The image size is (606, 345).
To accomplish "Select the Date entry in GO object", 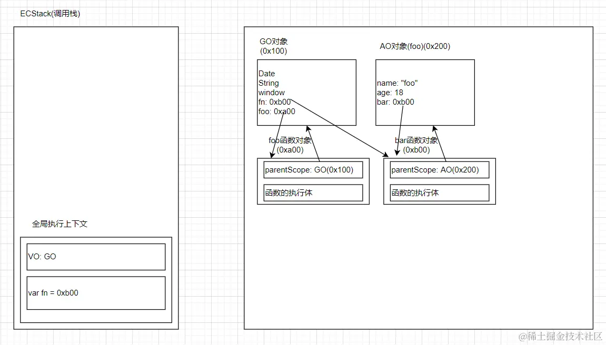I will point(266,73).
